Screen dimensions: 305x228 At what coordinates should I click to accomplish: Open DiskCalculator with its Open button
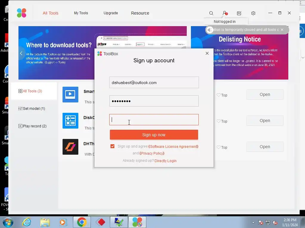click(x=265, y=121)
